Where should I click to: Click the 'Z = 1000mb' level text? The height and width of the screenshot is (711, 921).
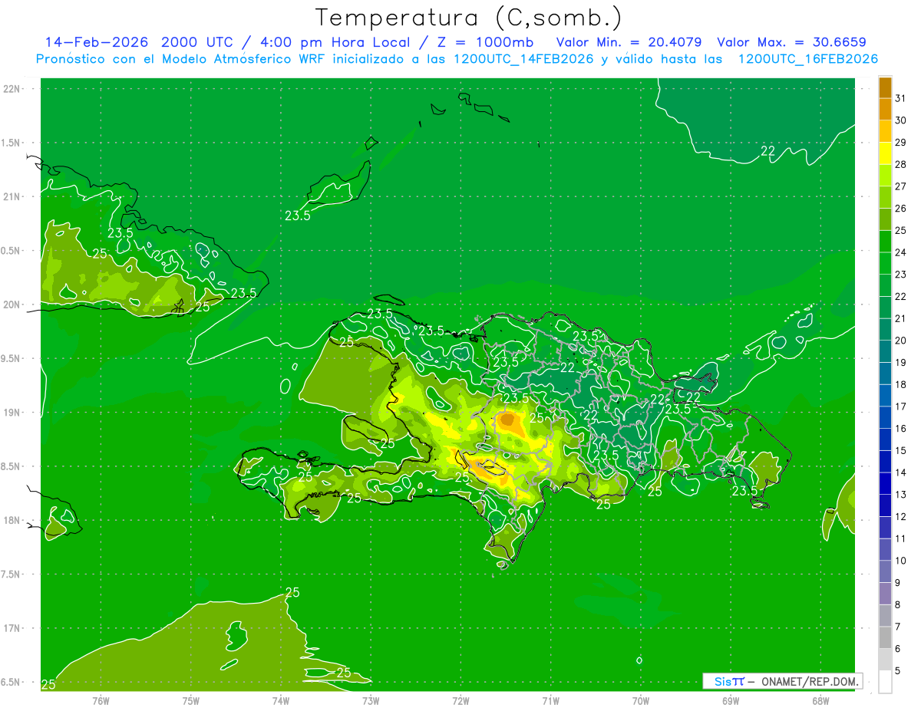click(x=487, y=42)
